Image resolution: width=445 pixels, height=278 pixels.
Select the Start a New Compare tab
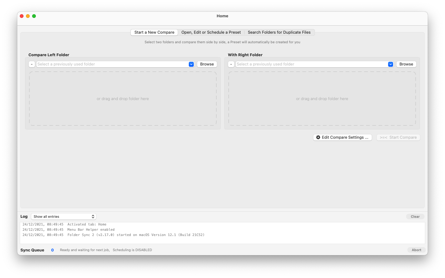(154, 32)
